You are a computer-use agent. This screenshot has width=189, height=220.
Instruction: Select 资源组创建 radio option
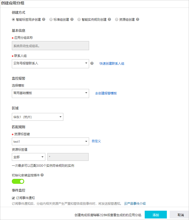tap(117, 19)
